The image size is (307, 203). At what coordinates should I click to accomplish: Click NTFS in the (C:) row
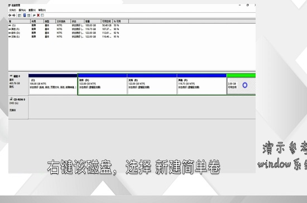pyautogui.click(x=60, y=26)
